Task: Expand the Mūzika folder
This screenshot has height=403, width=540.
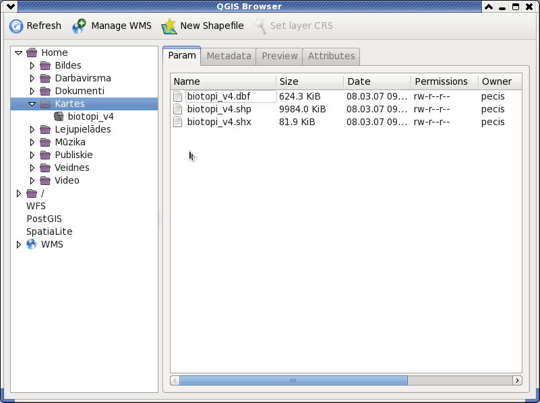Action: coord(32,142)
